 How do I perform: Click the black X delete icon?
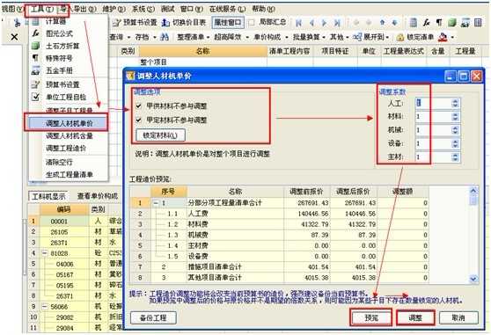[14, 37]
